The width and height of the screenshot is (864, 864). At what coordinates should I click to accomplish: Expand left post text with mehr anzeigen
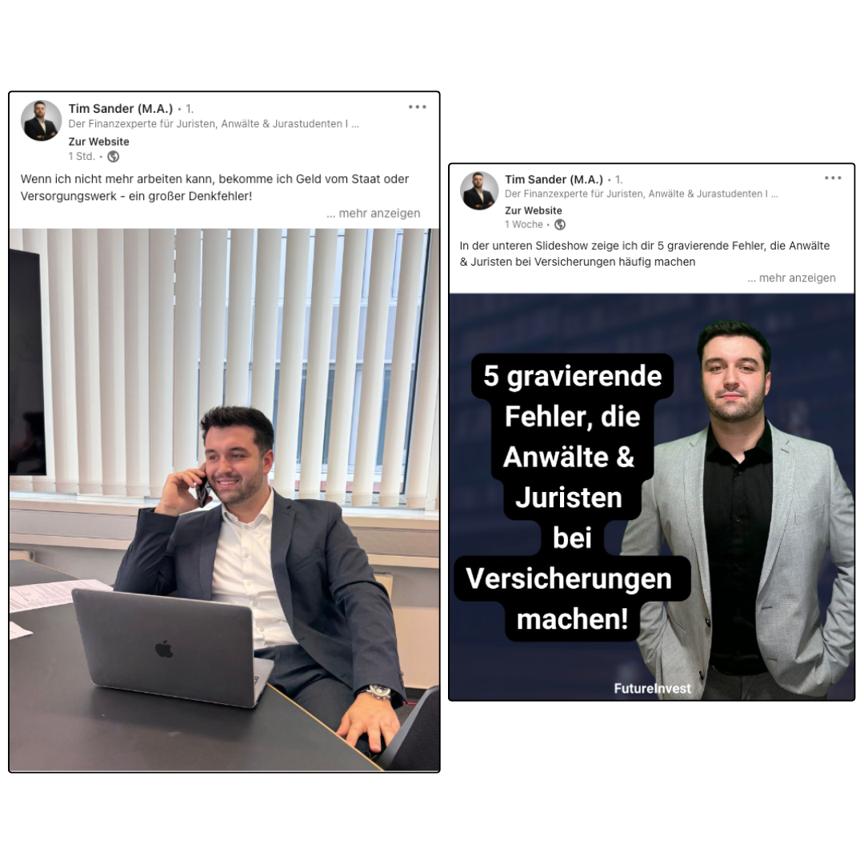(x=373, y=214)
